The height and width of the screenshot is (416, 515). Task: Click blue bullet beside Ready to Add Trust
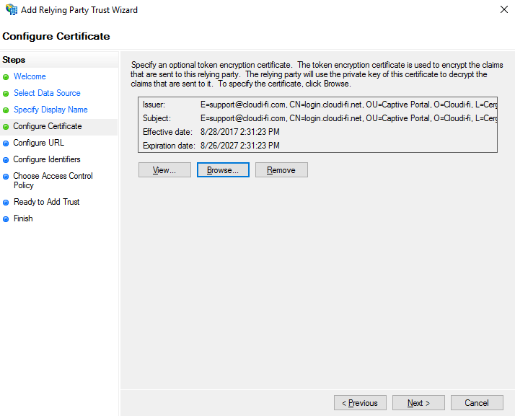pos(6,203)
